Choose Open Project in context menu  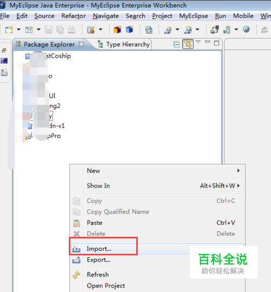[158, 285]
